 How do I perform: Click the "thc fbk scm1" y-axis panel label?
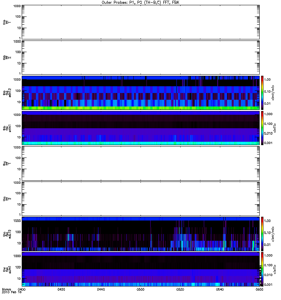pos(7,269)
